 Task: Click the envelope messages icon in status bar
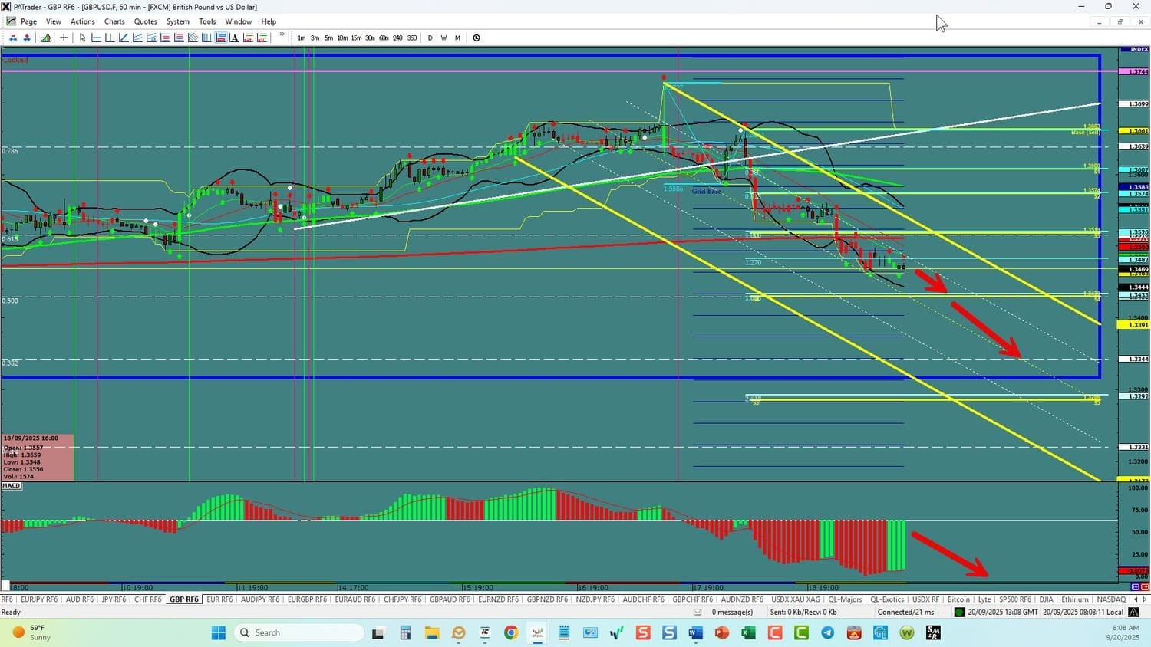pos(698,612)
